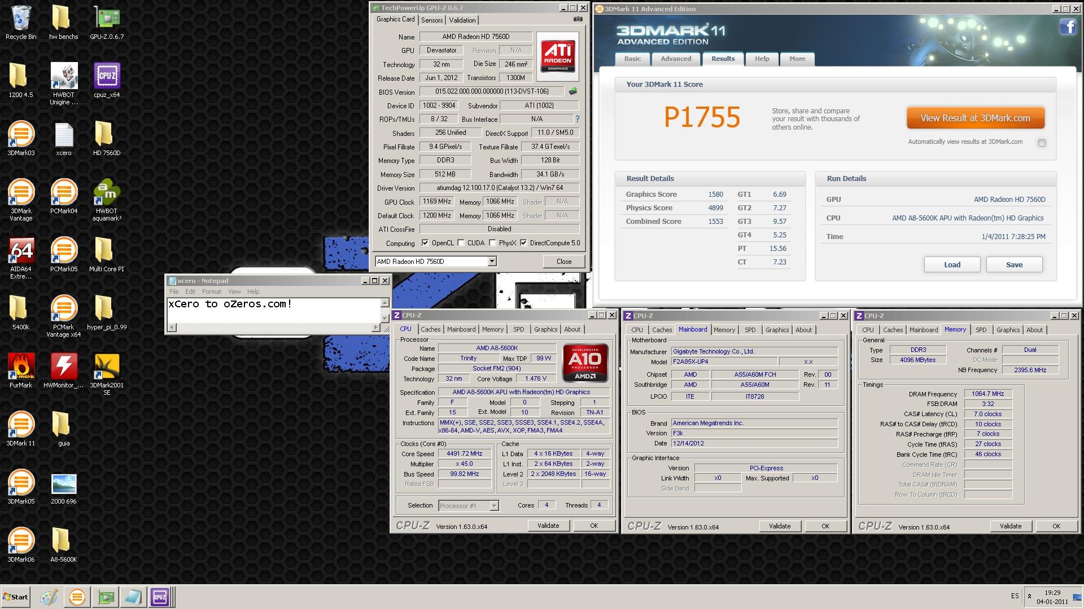Switch to Validation tab in GPU-Z
Screen dimensions: 1084x609
462,20
